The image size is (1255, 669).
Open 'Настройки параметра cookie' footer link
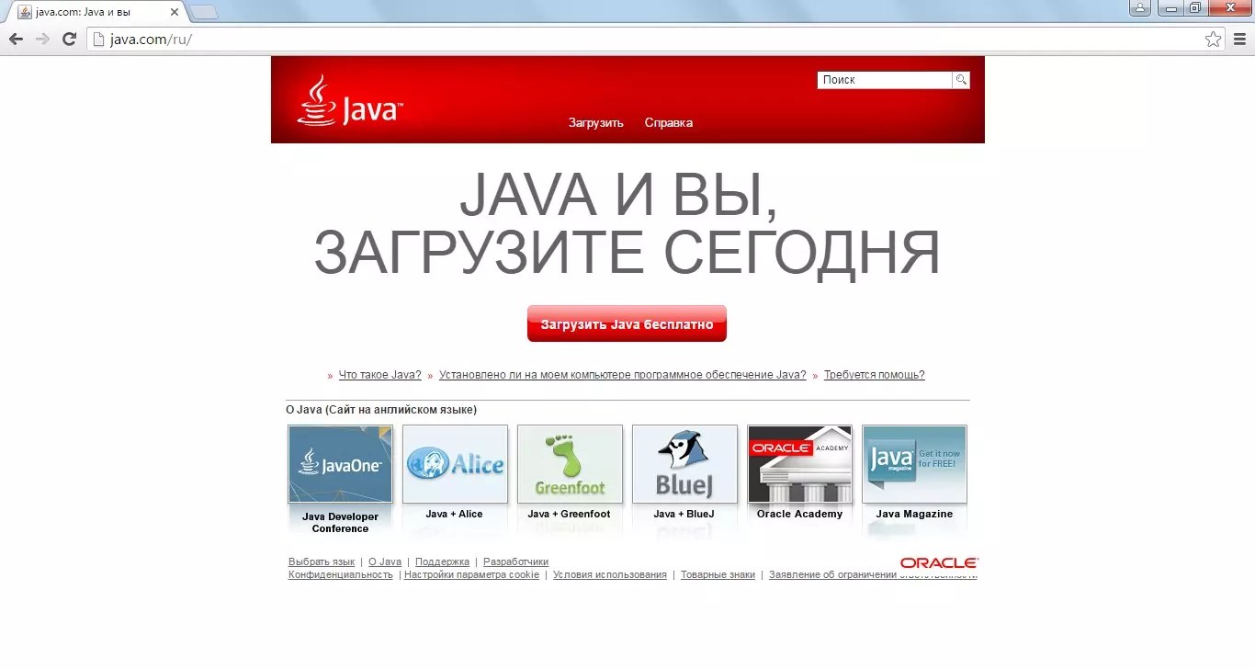472,575
